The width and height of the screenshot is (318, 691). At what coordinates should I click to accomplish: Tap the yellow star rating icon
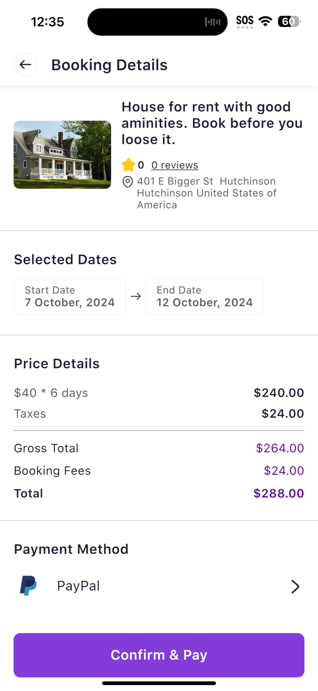(128, 165)
